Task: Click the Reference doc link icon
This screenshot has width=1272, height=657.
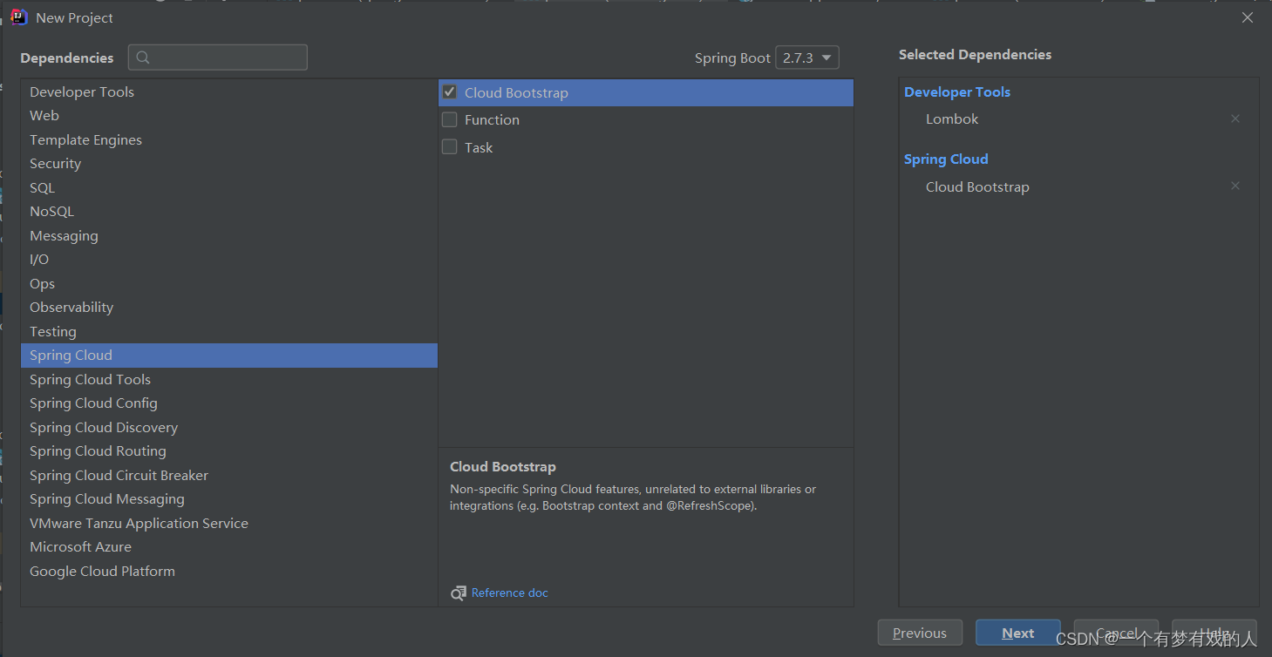Action: click(459, 593)
